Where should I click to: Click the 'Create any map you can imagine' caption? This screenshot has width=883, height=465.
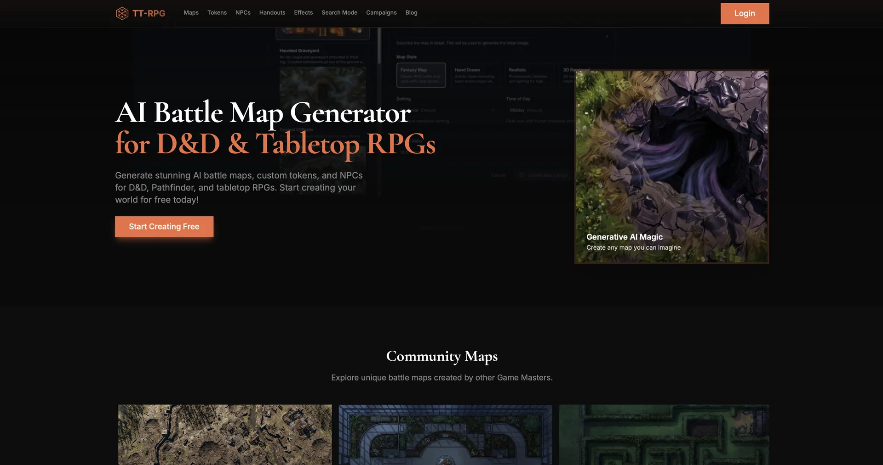pyautogui.click(x=633, y=247)
